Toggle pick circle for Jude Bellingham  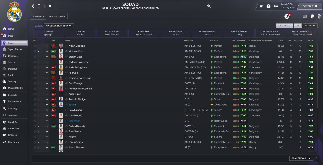(x=35, y=67)
